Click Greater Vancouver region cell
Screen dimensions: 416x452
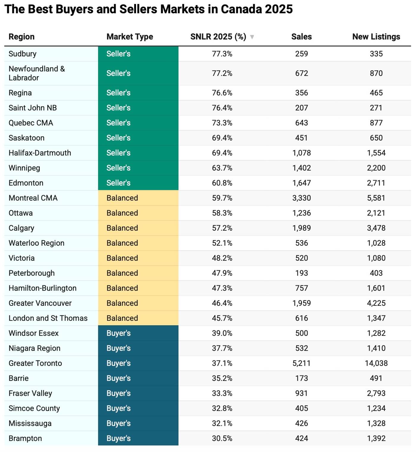pos(40,303)
